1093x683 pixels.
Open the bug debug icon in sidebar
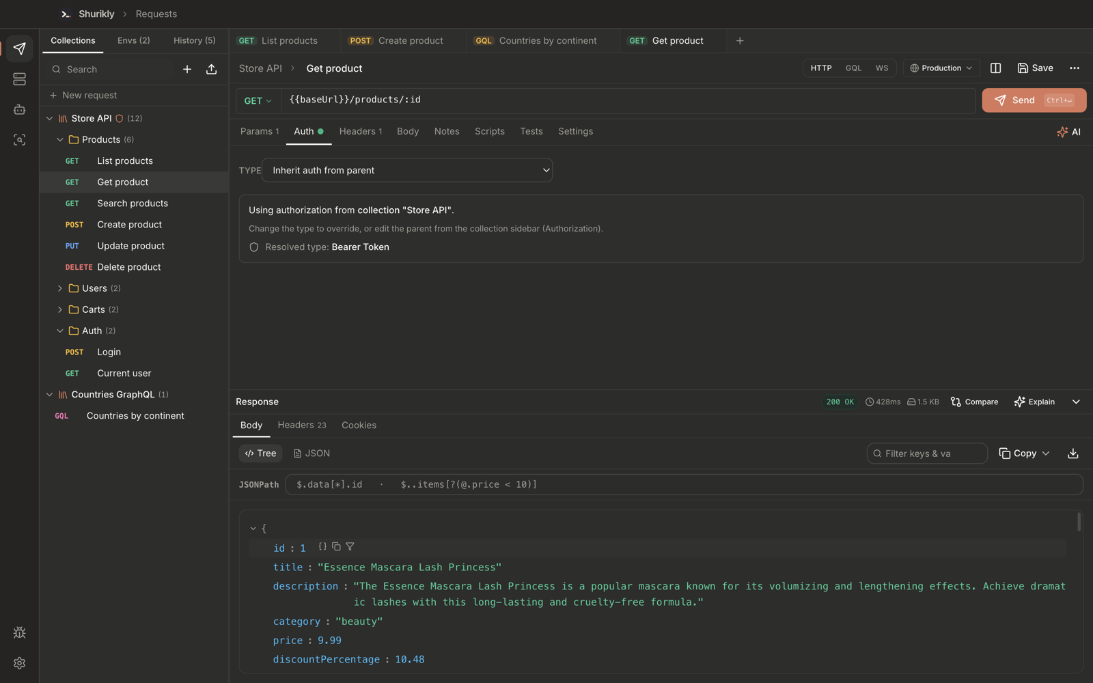point(19,632)
